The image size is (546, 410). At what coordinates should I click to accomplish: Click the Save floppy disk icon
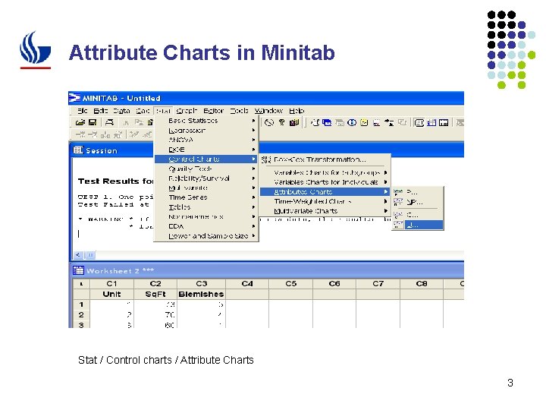tap(93, 122)
